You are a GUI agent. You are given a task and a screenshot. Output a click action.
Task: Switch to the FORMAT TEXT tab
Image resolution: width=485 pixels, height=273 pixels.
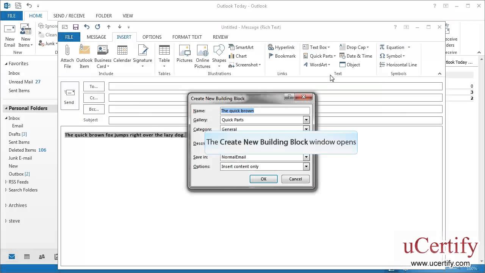point(187,37)
